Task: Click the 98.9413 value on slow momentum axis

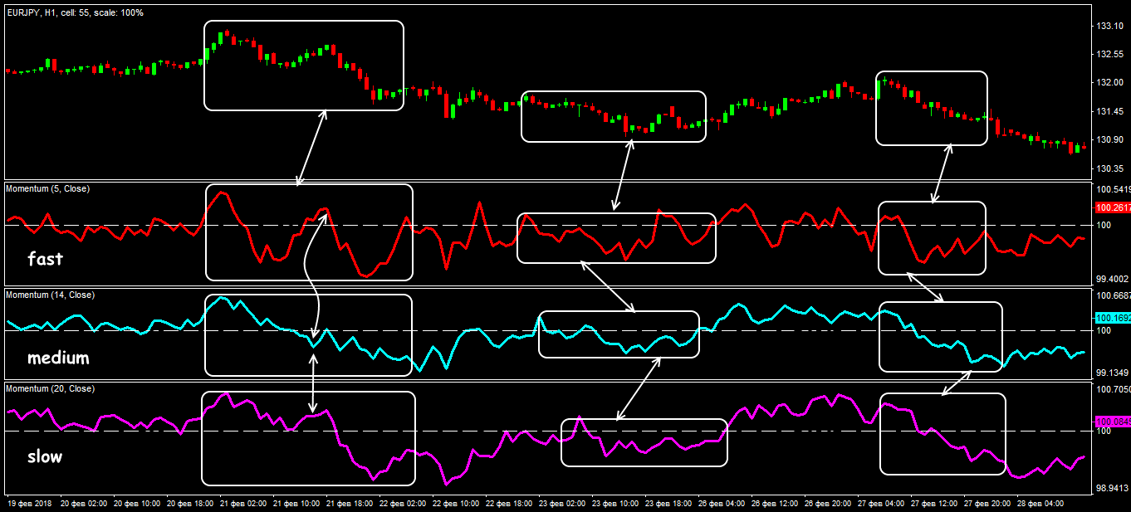Action: click(x=1113, y=489)
